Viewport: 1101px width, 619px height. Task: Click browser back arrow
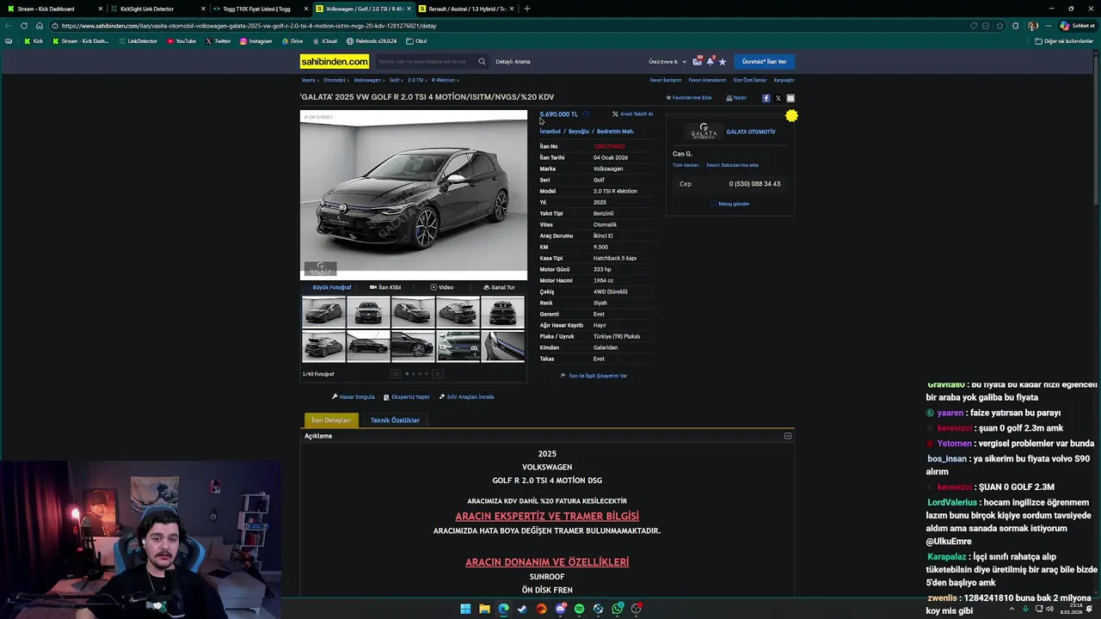pos(9,26)
